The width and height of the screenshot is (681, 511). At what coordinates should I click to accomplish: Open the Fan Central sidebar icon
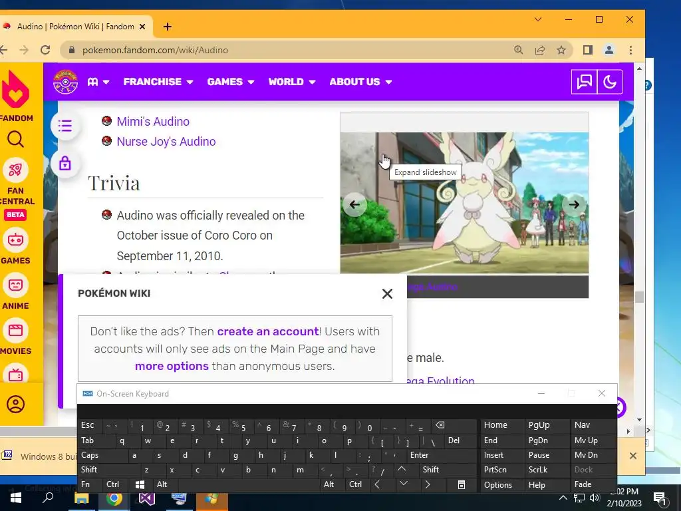16,170
